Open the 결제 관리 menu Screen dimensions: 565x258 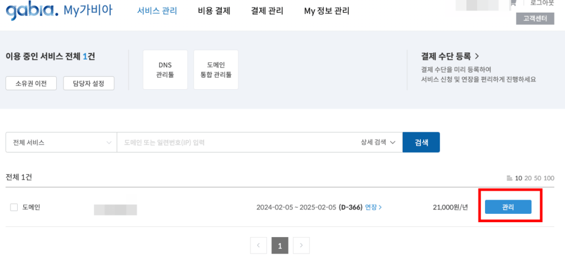pyautogui.click(x=267, y=11)
